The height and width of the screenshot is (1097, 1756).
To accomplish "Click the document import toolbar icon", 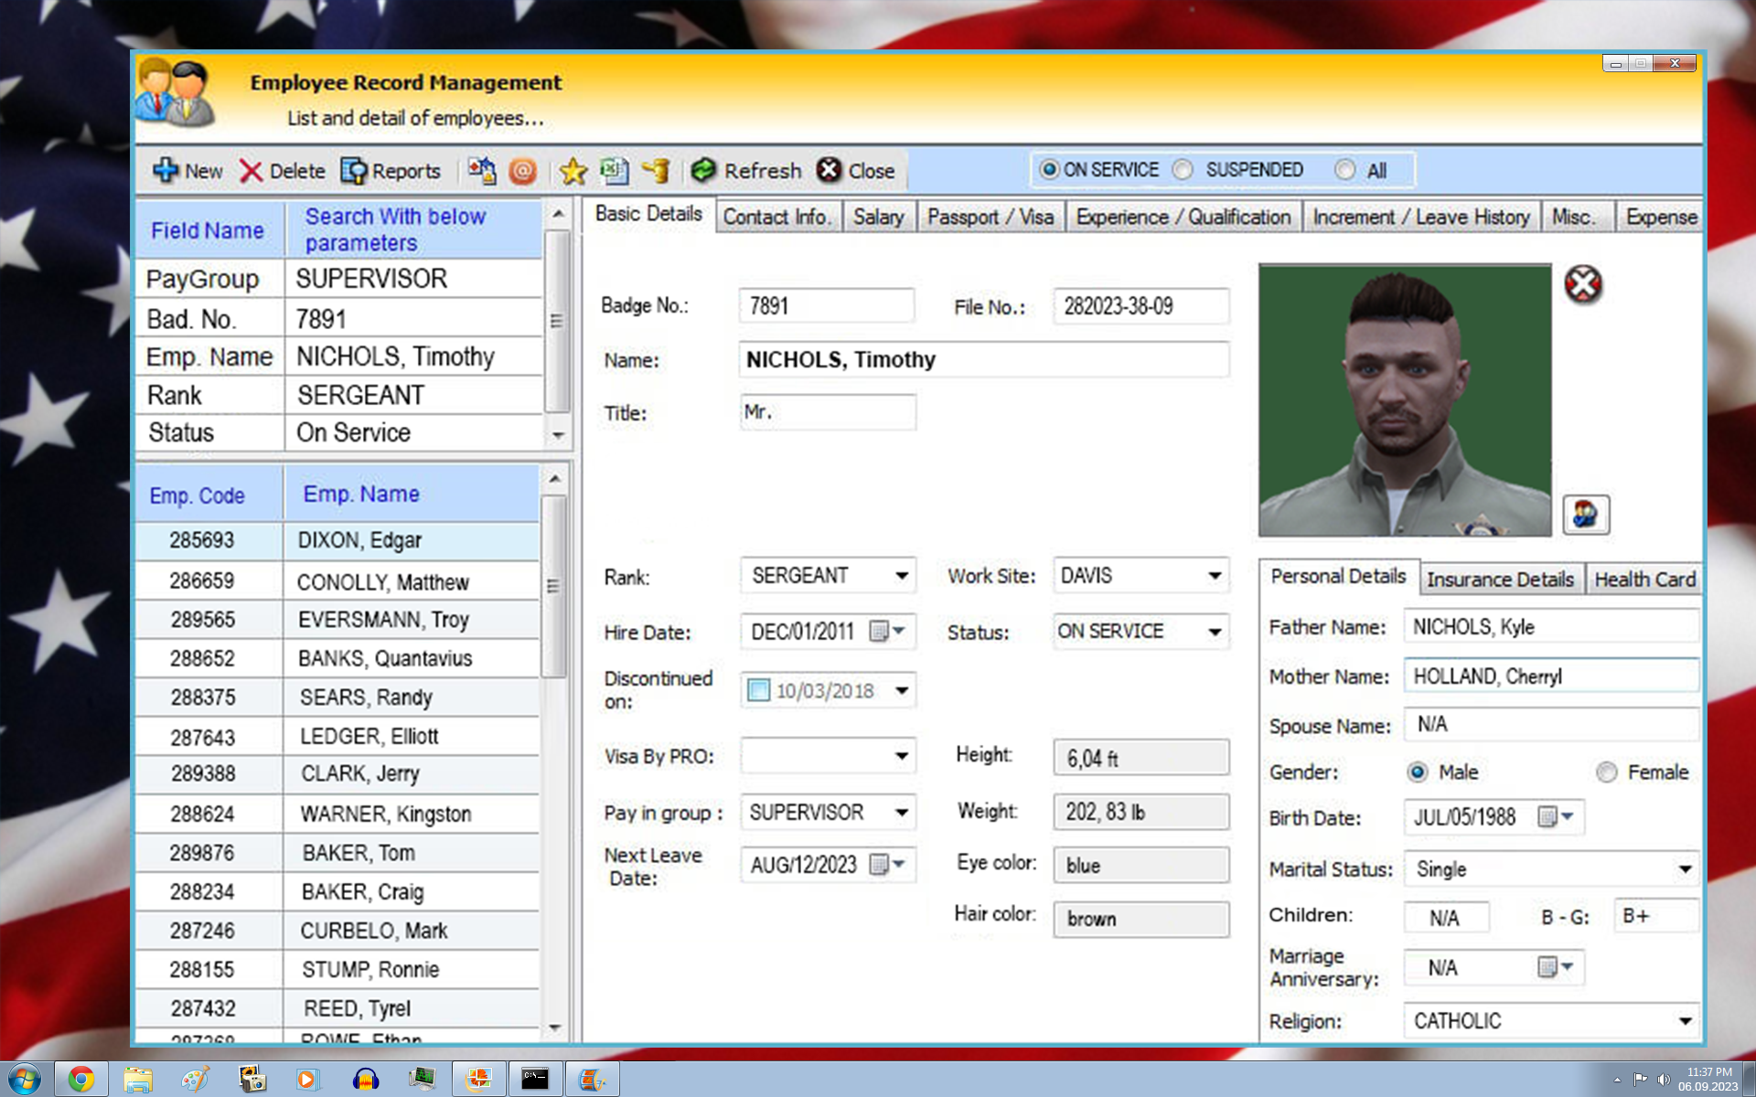I will click(482, 171).
